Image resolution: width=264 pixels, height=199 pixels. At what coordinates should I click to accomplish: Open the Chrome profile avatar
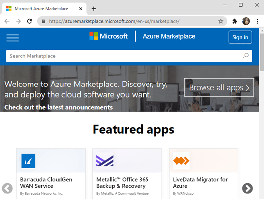click(x=246, y=21)
